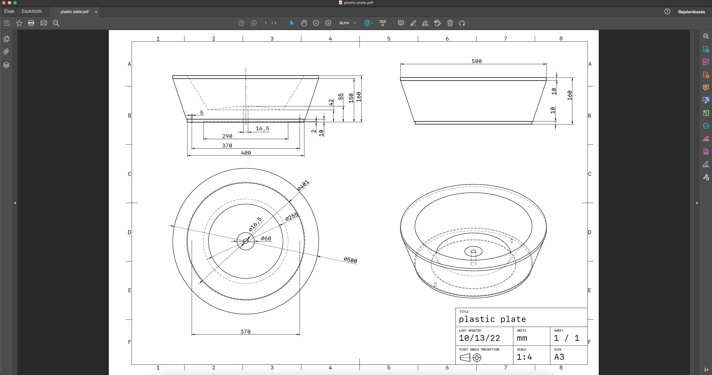Click the "10/13/22" last updated date
This screenshot has width=712, height=375.
pyautogui.click(x=479, y=338)
